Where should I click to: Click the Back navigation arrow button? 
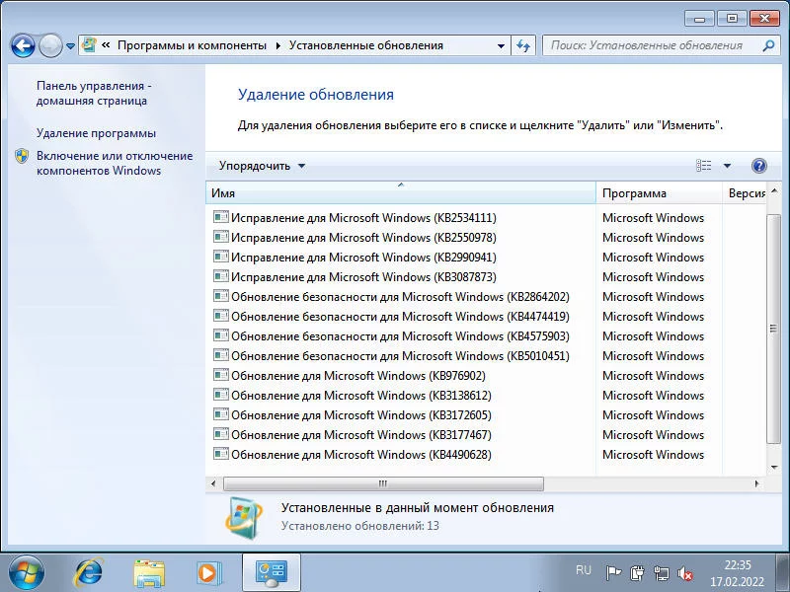(23, 45)
